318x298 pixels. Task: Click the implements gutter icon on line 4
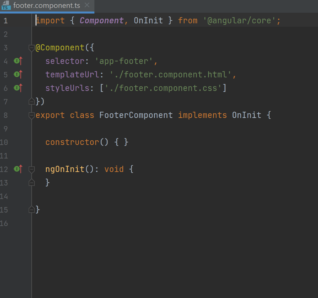[18, 61]
